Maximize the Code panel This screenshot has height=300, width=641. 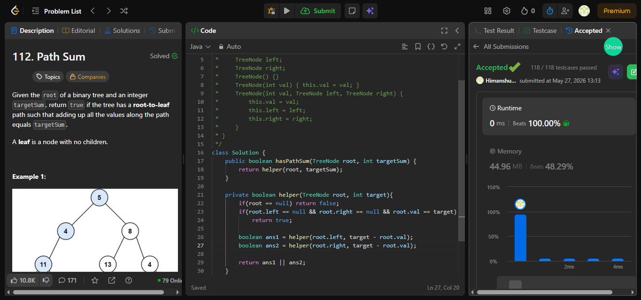click(x=444, y=30)
